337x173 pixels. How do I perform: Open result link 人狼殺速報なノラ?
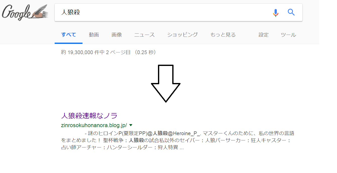(x=89, y=116)
